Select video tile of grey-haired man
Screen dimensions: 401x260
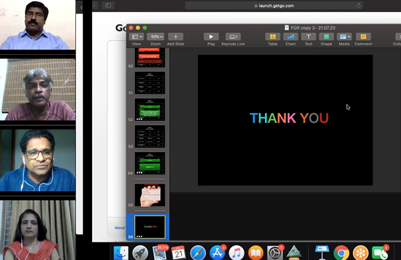(x=38, y=89)
